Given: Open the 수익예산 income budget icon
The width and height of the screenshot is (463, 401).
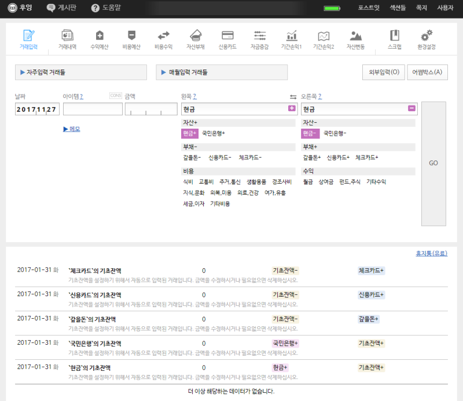Looking at the screenshot, I should 100,35.
